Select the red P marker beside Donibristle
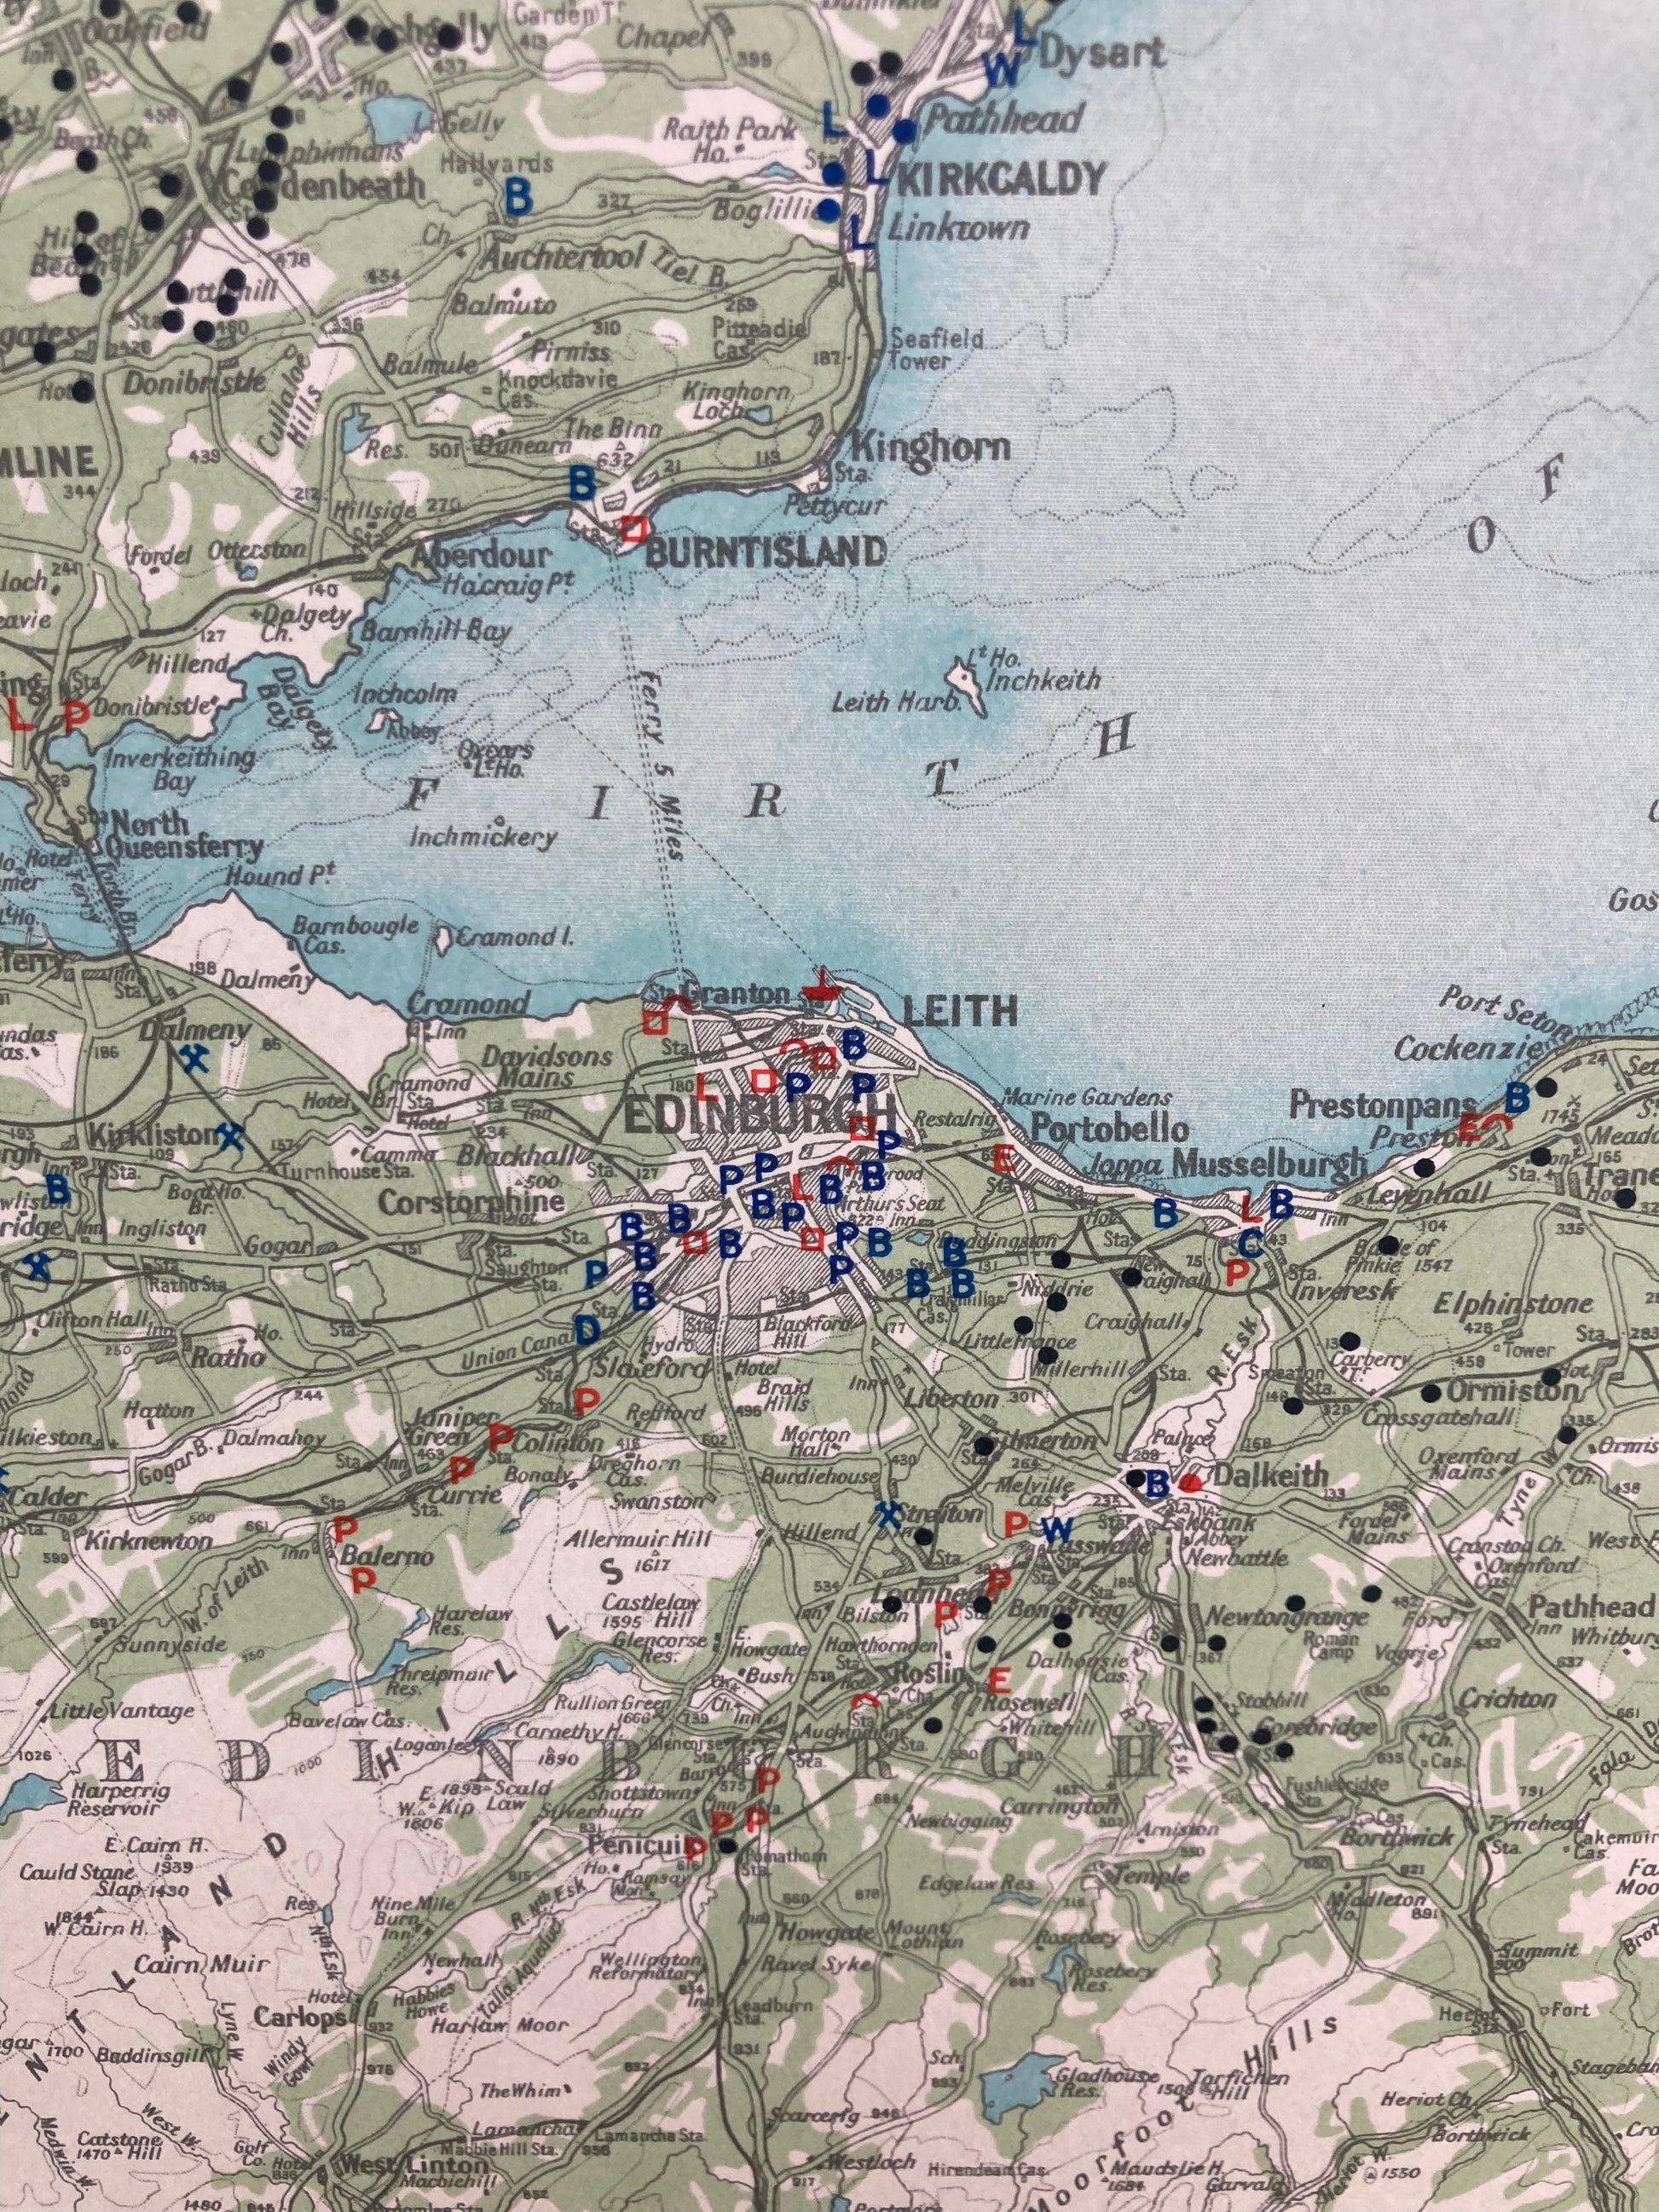 click(x=76, y=716)
